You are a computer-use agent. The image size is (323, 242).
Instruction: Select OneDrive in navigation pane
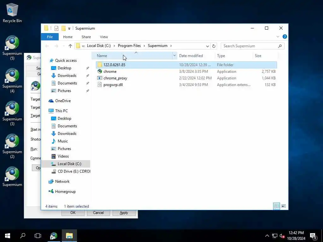(63, 101)
